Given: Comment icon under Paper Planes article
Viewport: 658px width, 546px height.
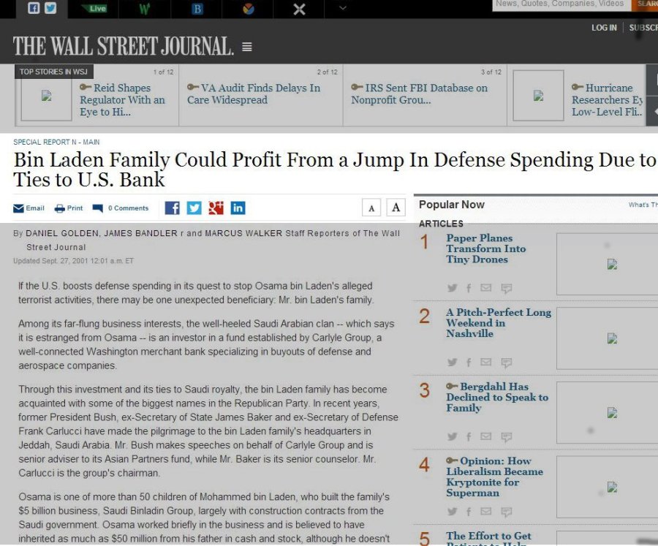Looking at the screenshot, I should (507, 288).
